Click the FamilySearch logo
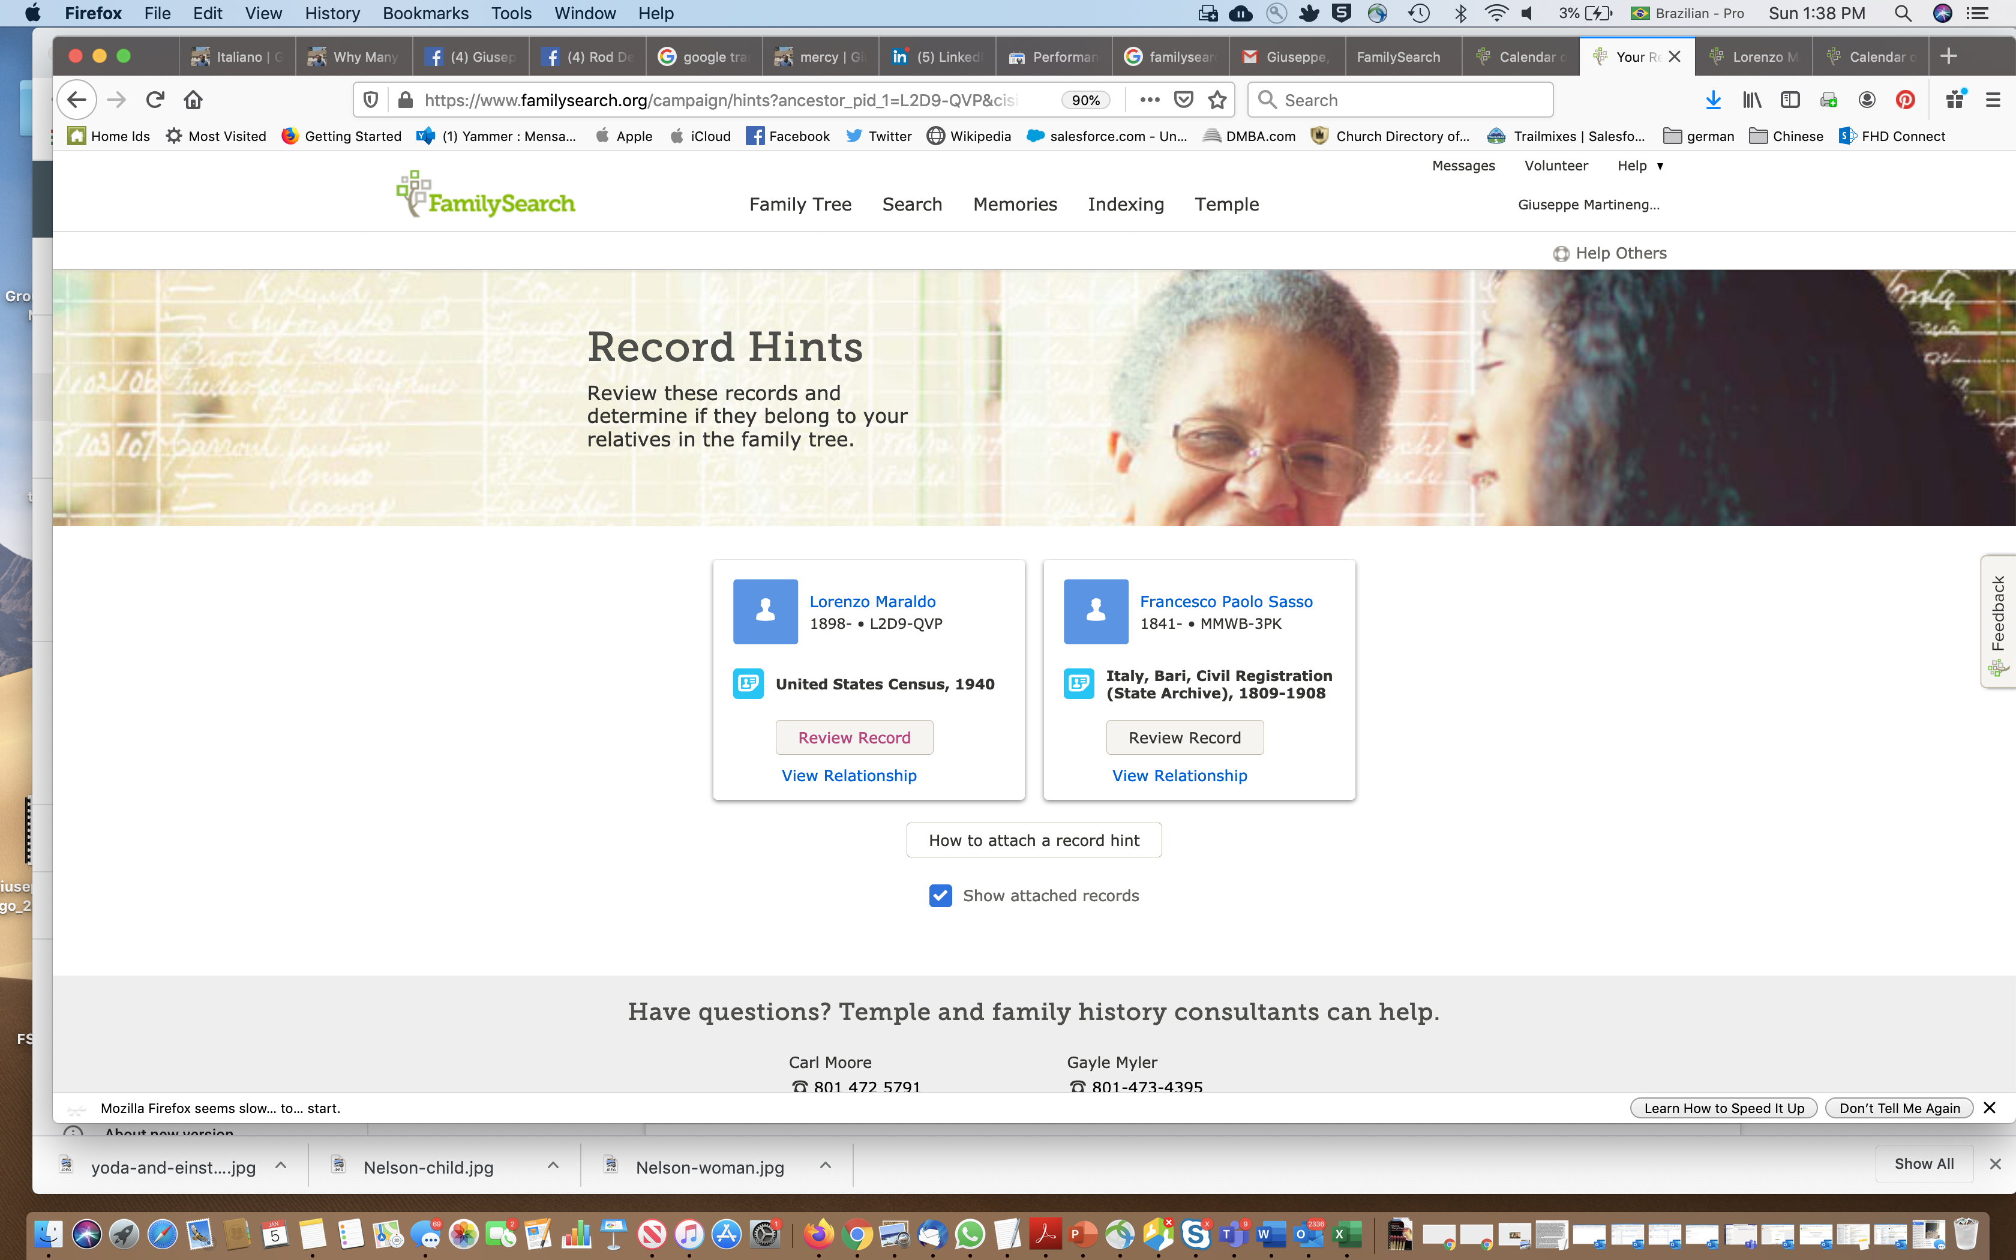The image size is (2016, 1260). 485,194
